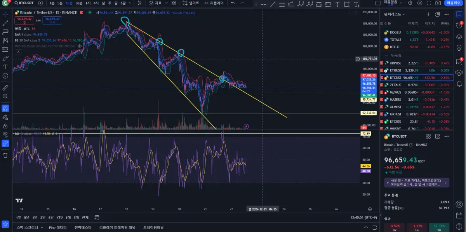Open the 전략테스터 tab

[x=83, y=227]
